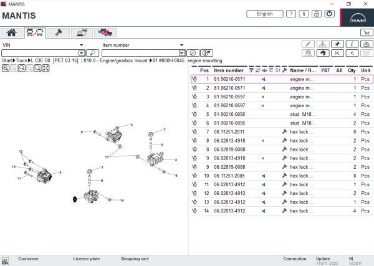
Task: Select the Truck/Bus vehicle catalogue tab
Action: 35,32
